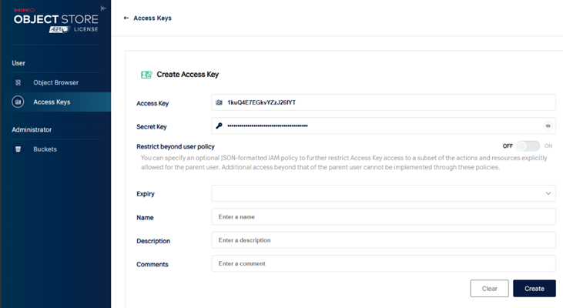Click the Access Keys sidebar icon
Image resolution: width=563 pixels, height=308 pixels.
(x=18, y=102)
